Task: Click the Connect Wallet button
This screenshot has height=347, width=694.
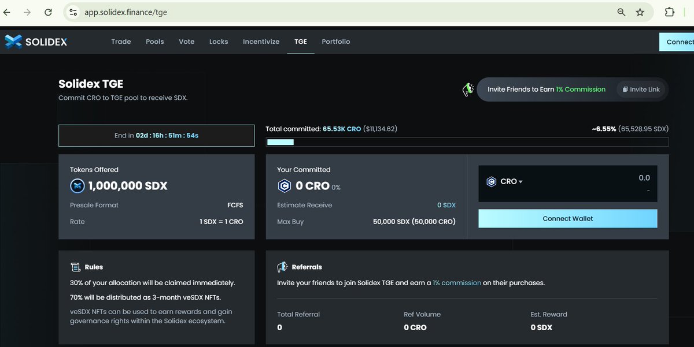Action: pos(568,219)
